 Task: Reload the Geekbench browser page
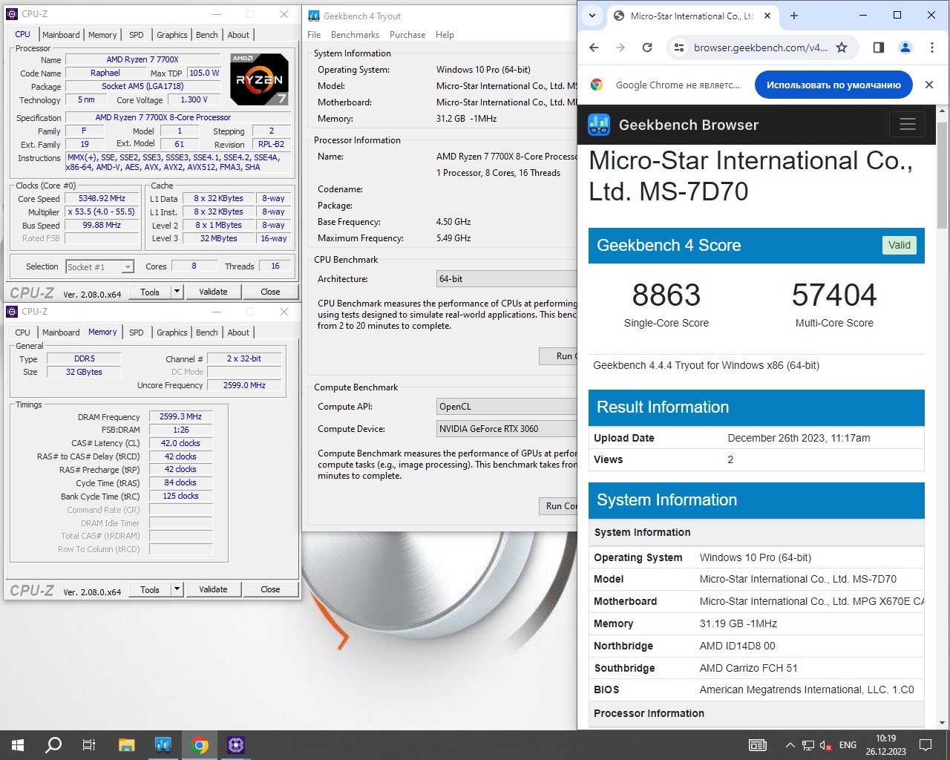tap(647, 47)
